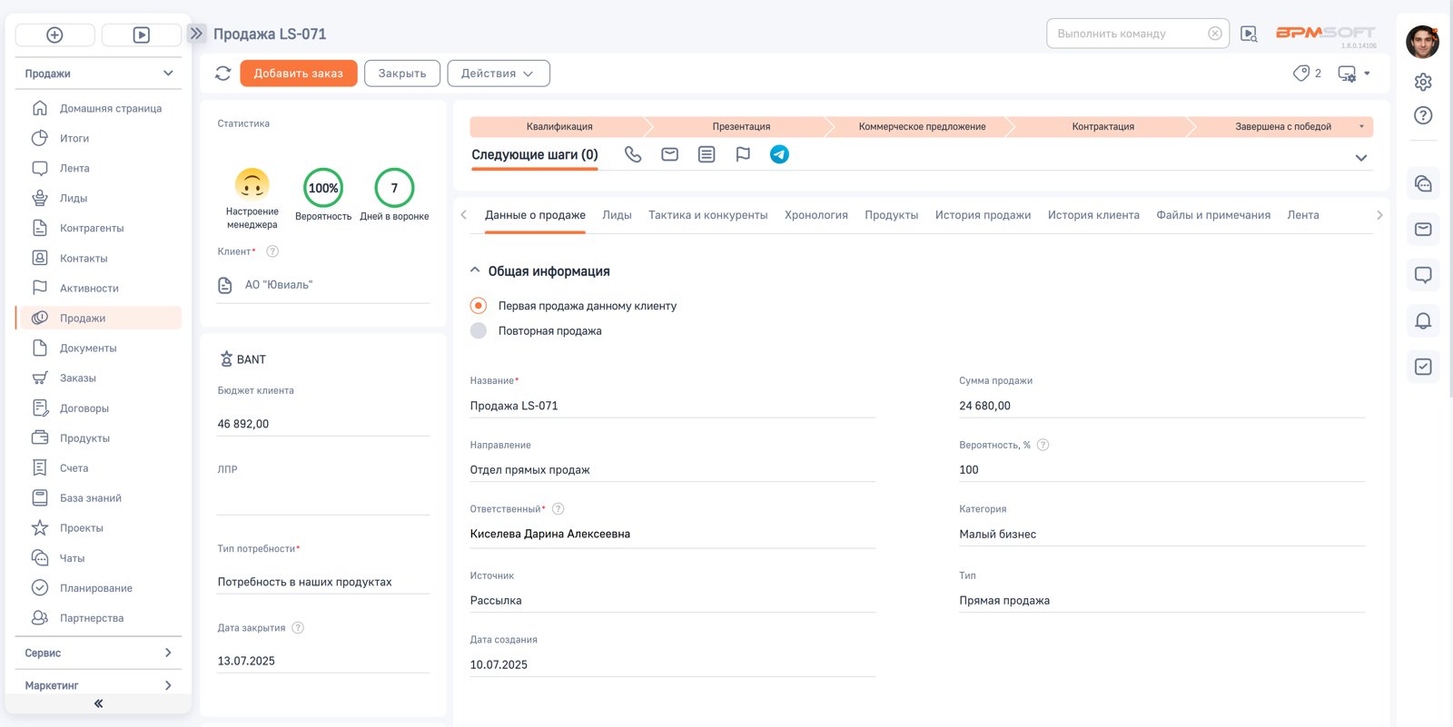This screenshot has width=1453, height=727.
Task: Click the 'Выполнить команду' search field
Action: pos(1128,34)
